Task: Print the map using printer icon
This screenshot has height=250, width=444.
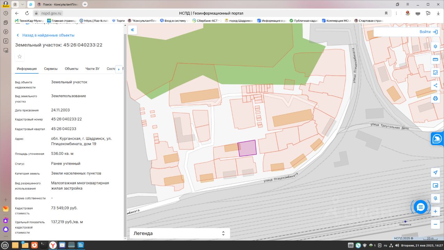Action: tap(435, 98)
